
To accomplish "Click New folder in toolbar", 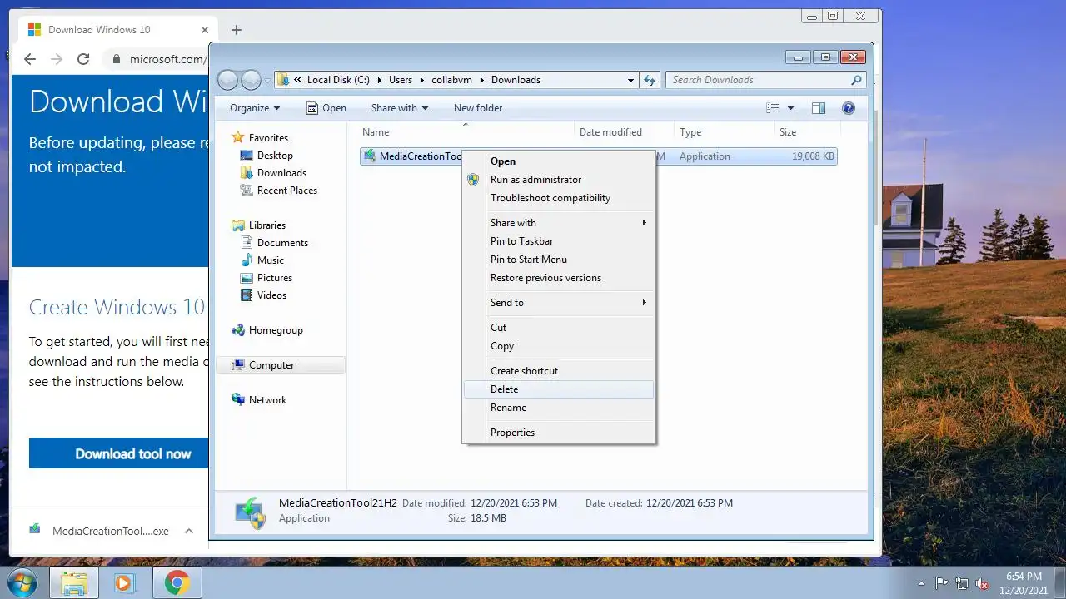I will [478, 108].
